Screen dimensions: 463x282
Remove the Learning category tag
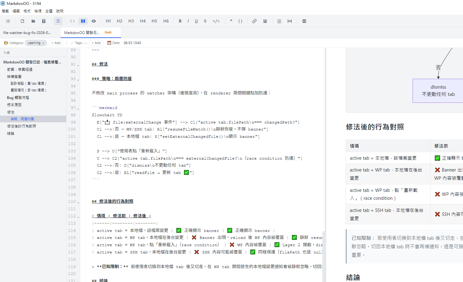tap(43, 43)
